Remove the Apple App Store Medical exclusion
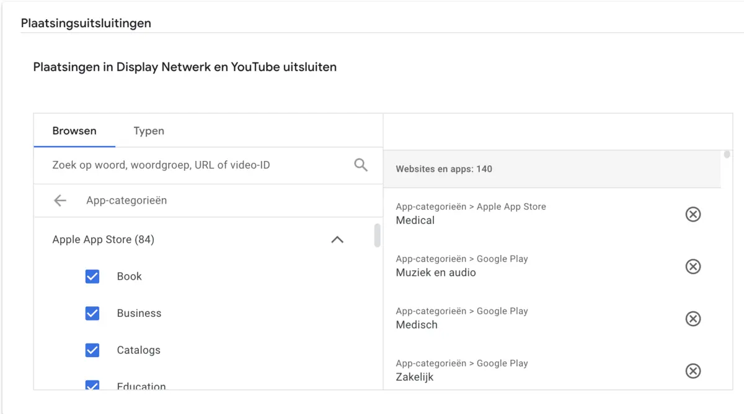 (693, 214)
